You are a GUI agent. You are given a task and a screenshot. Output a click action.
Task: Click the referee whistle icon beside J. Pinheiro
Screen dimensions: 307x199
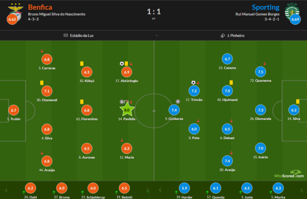[x=223, y=35]
